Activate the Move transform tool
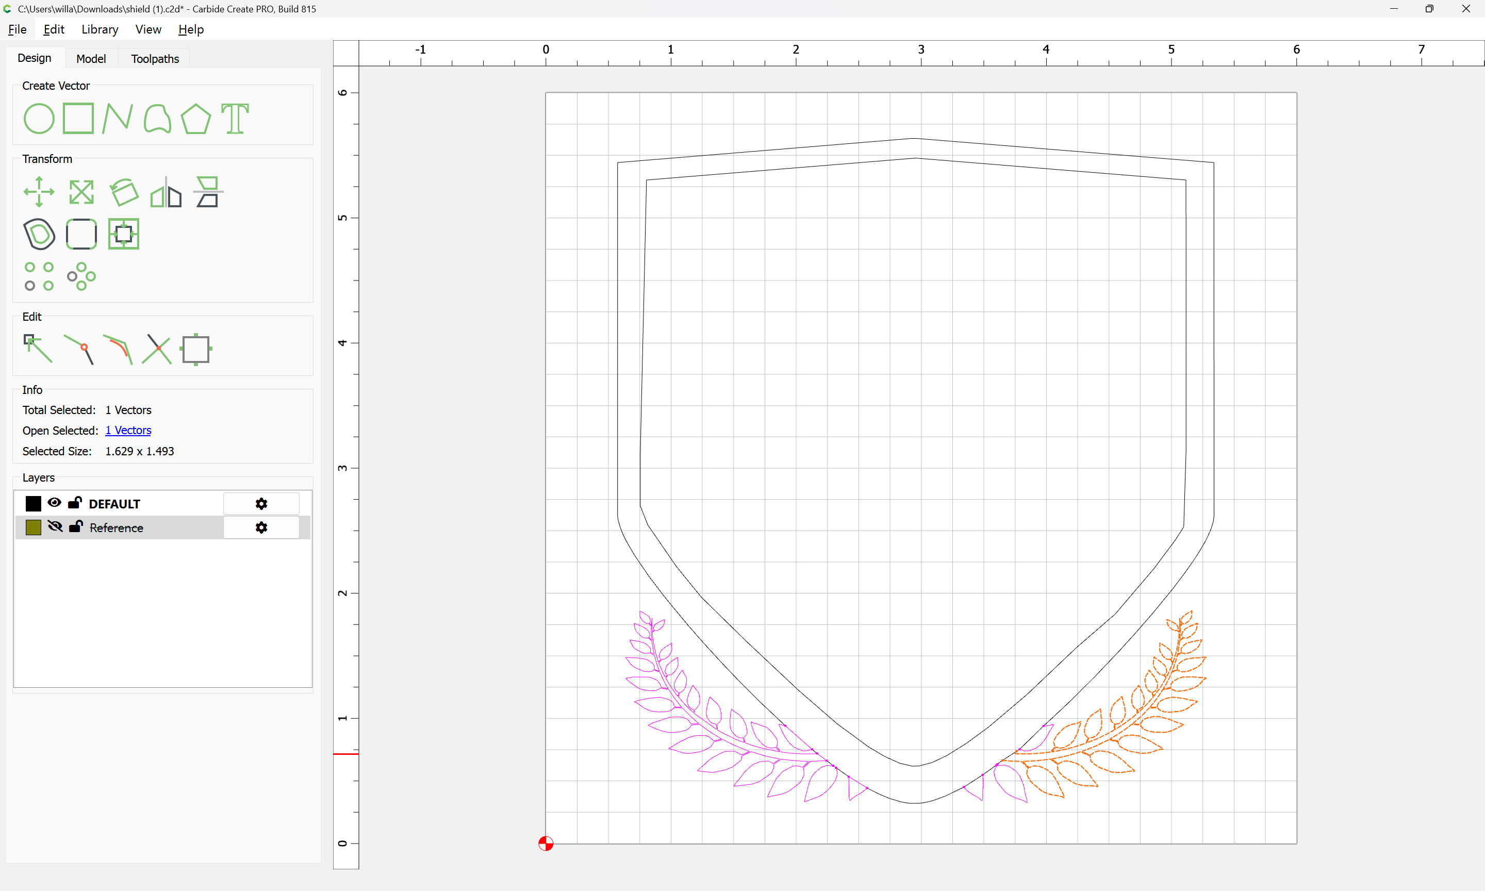The image size is (1485, 891). click(x=39, y=192)
